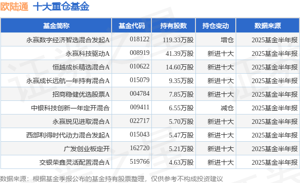This screenshot has height=183, width=300.
Task: Select the 减仓 position change cell
Action: pos(227,108)
